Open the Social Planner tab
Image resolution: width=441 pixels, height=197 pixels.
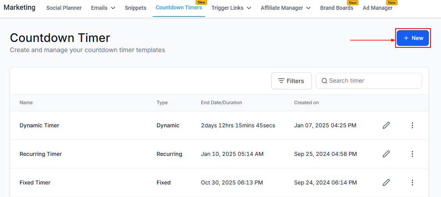[x=64, y=8]
